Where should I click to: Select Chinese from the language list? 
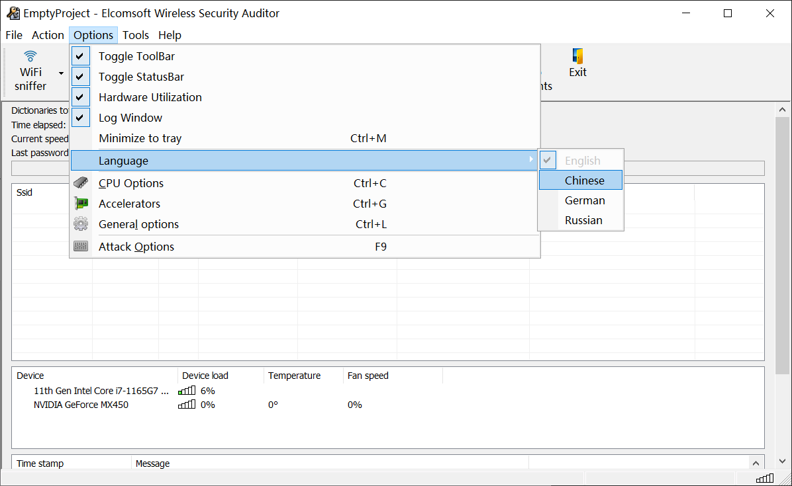click(585, 180)
